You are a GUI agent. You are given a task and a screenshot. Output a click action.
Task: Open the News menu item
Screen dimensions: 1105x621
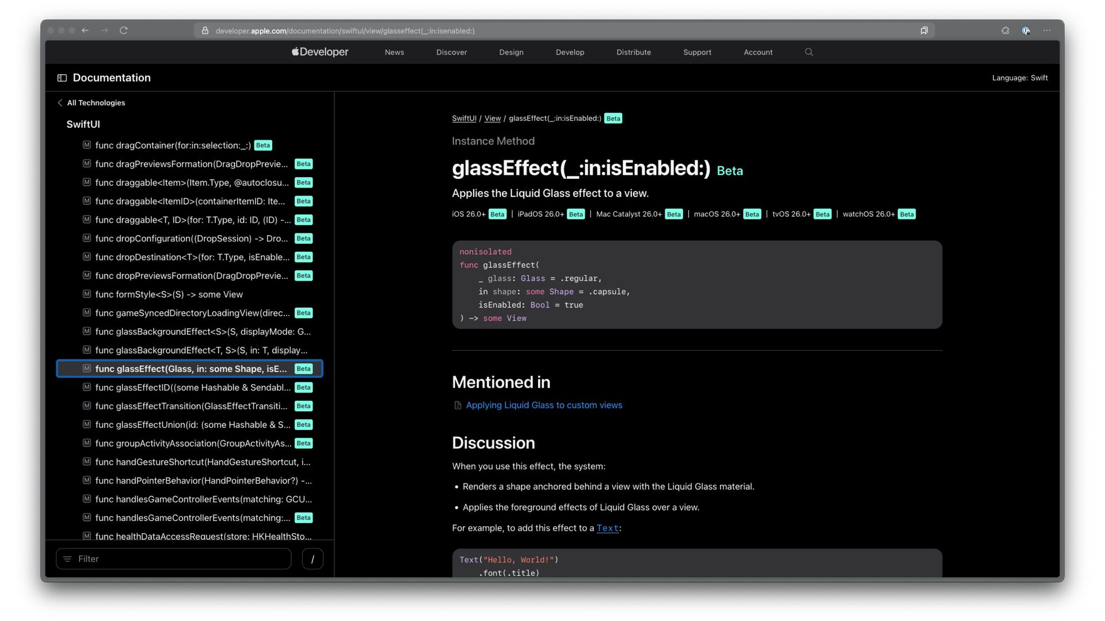click(x=394, y=52)
